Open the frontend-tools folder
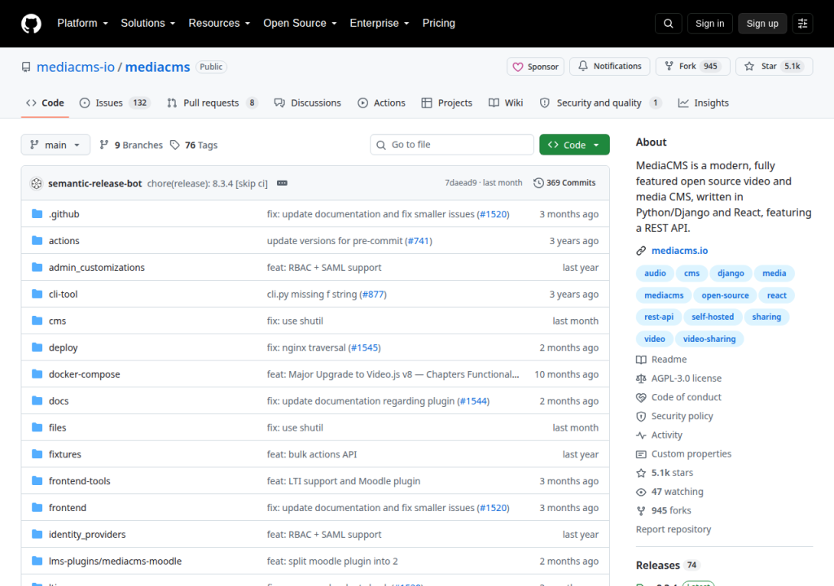Image resolution: width=834 pixels, height=586 pixels. pos(80,481)
